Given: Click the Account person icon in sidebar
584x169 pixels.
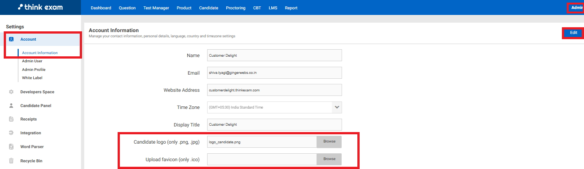Looking at the screenshot, I should 11,39.
